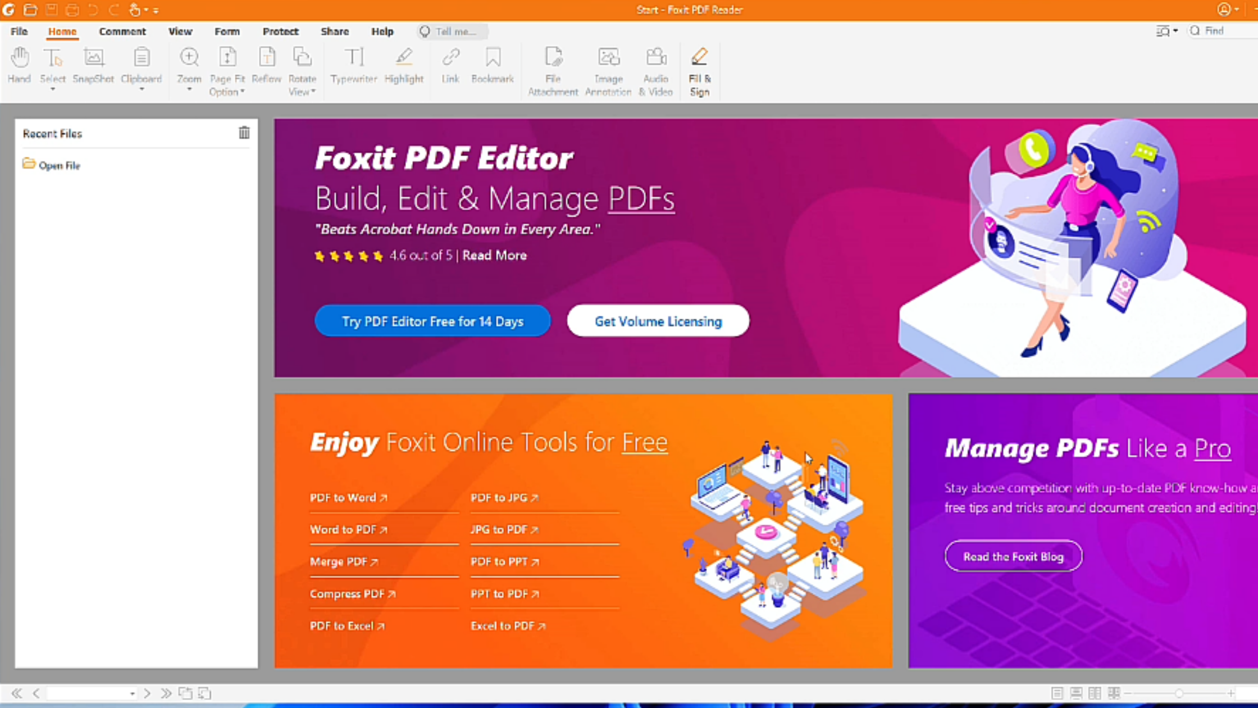
Task: Pick the Highlight tool
Action: 404,66
